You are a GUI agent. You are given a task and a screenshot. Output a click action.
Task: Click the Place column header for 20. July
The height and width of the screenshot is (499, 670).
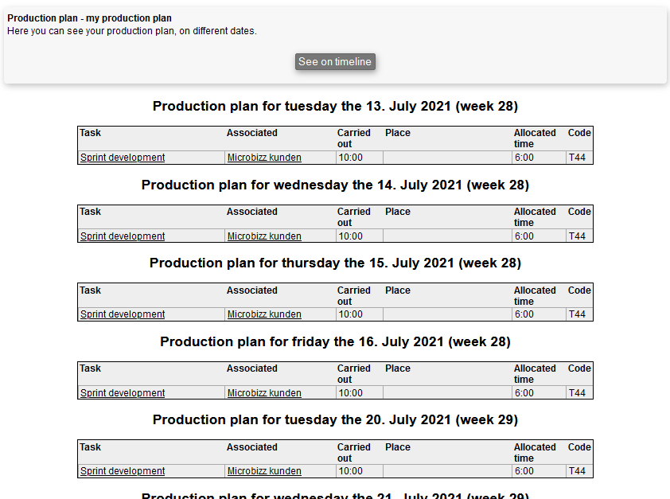(397, 447)
